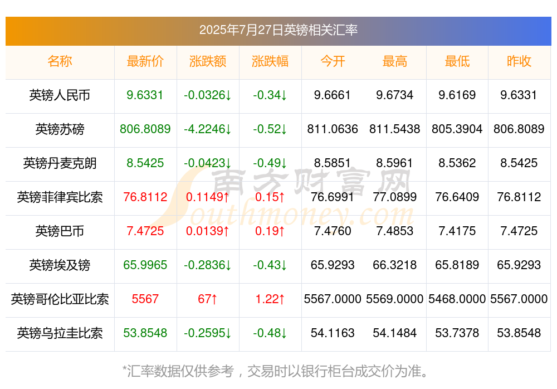Click percent change -0.48↓
Image resolution: width=557 pixels, height=389 pixels.
click(270, 333)
